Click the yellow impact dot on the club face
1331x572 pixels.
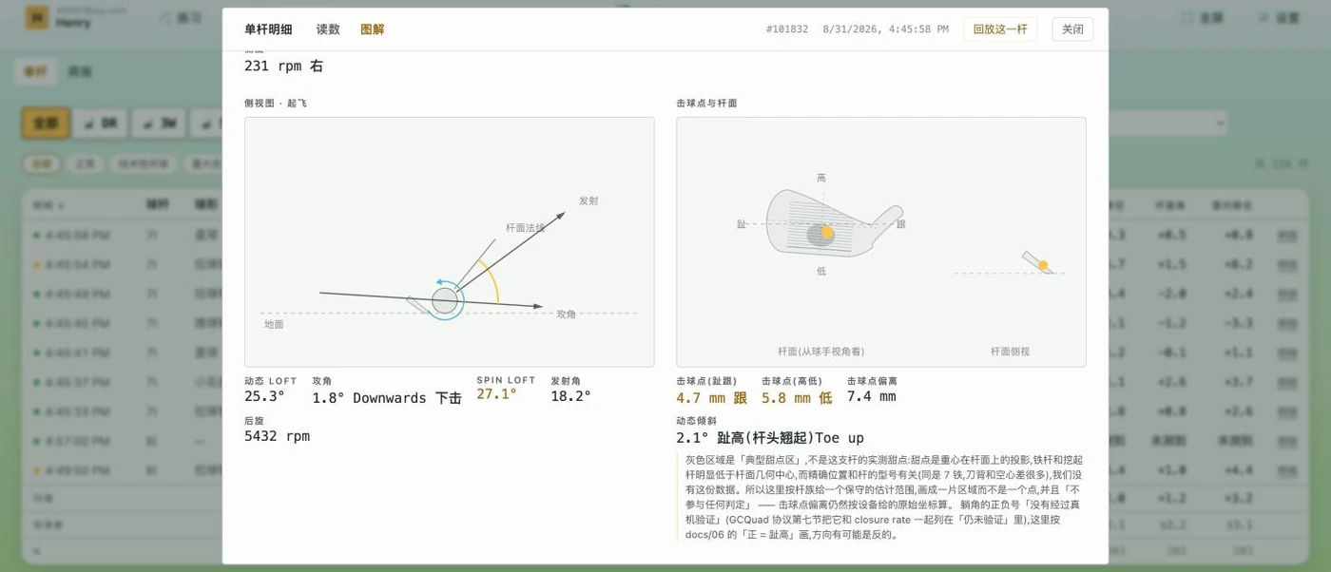tap(827, 233)
